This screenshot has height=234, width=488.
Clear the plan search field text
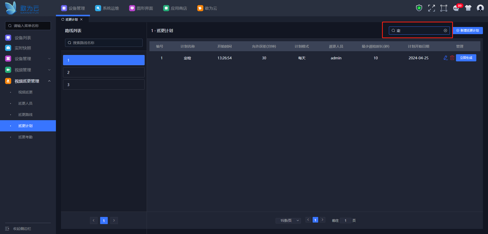[445, 31]
